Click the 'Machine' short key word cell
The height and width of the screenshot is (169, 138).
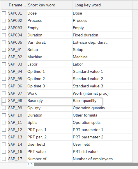tap(50, 57)
